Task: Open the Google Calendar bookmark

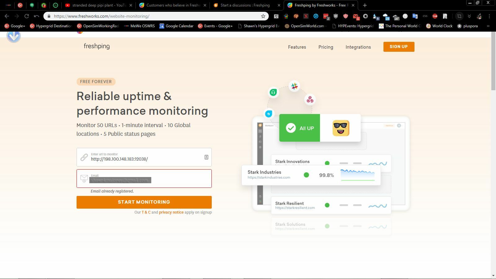Action: coord(176,26)
